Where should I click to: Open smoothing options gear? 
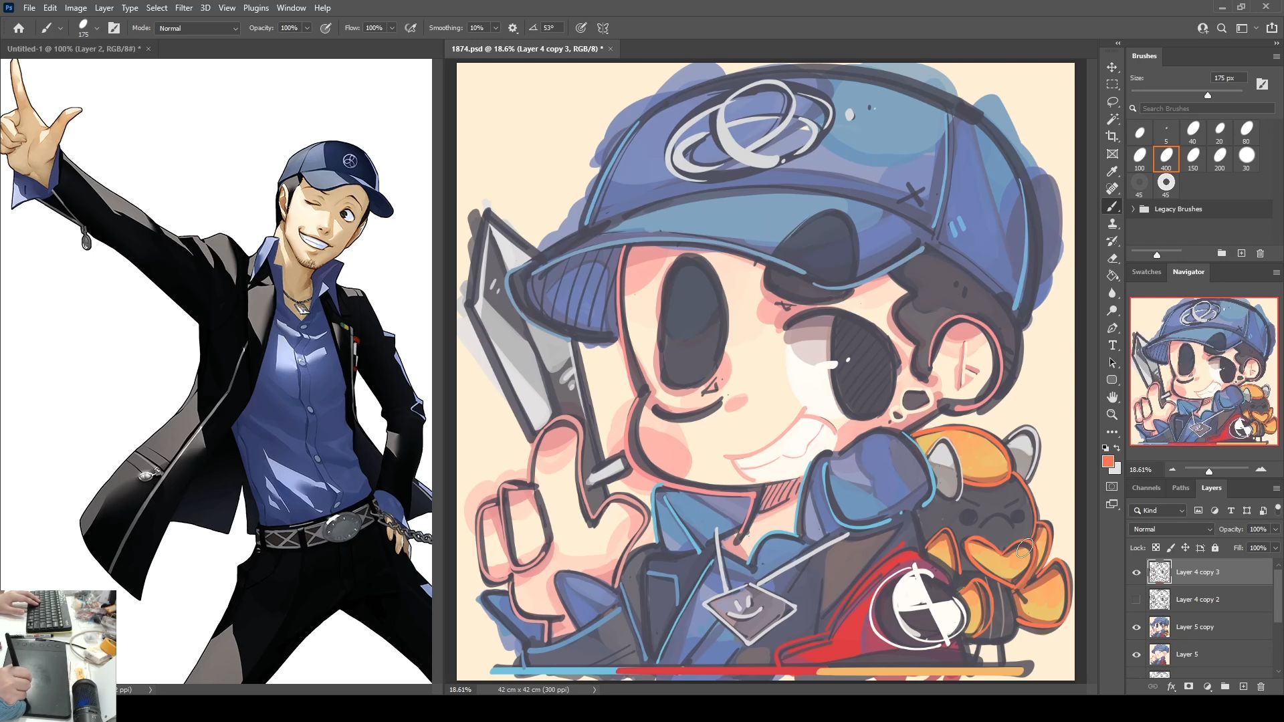(x=513, y=28)
